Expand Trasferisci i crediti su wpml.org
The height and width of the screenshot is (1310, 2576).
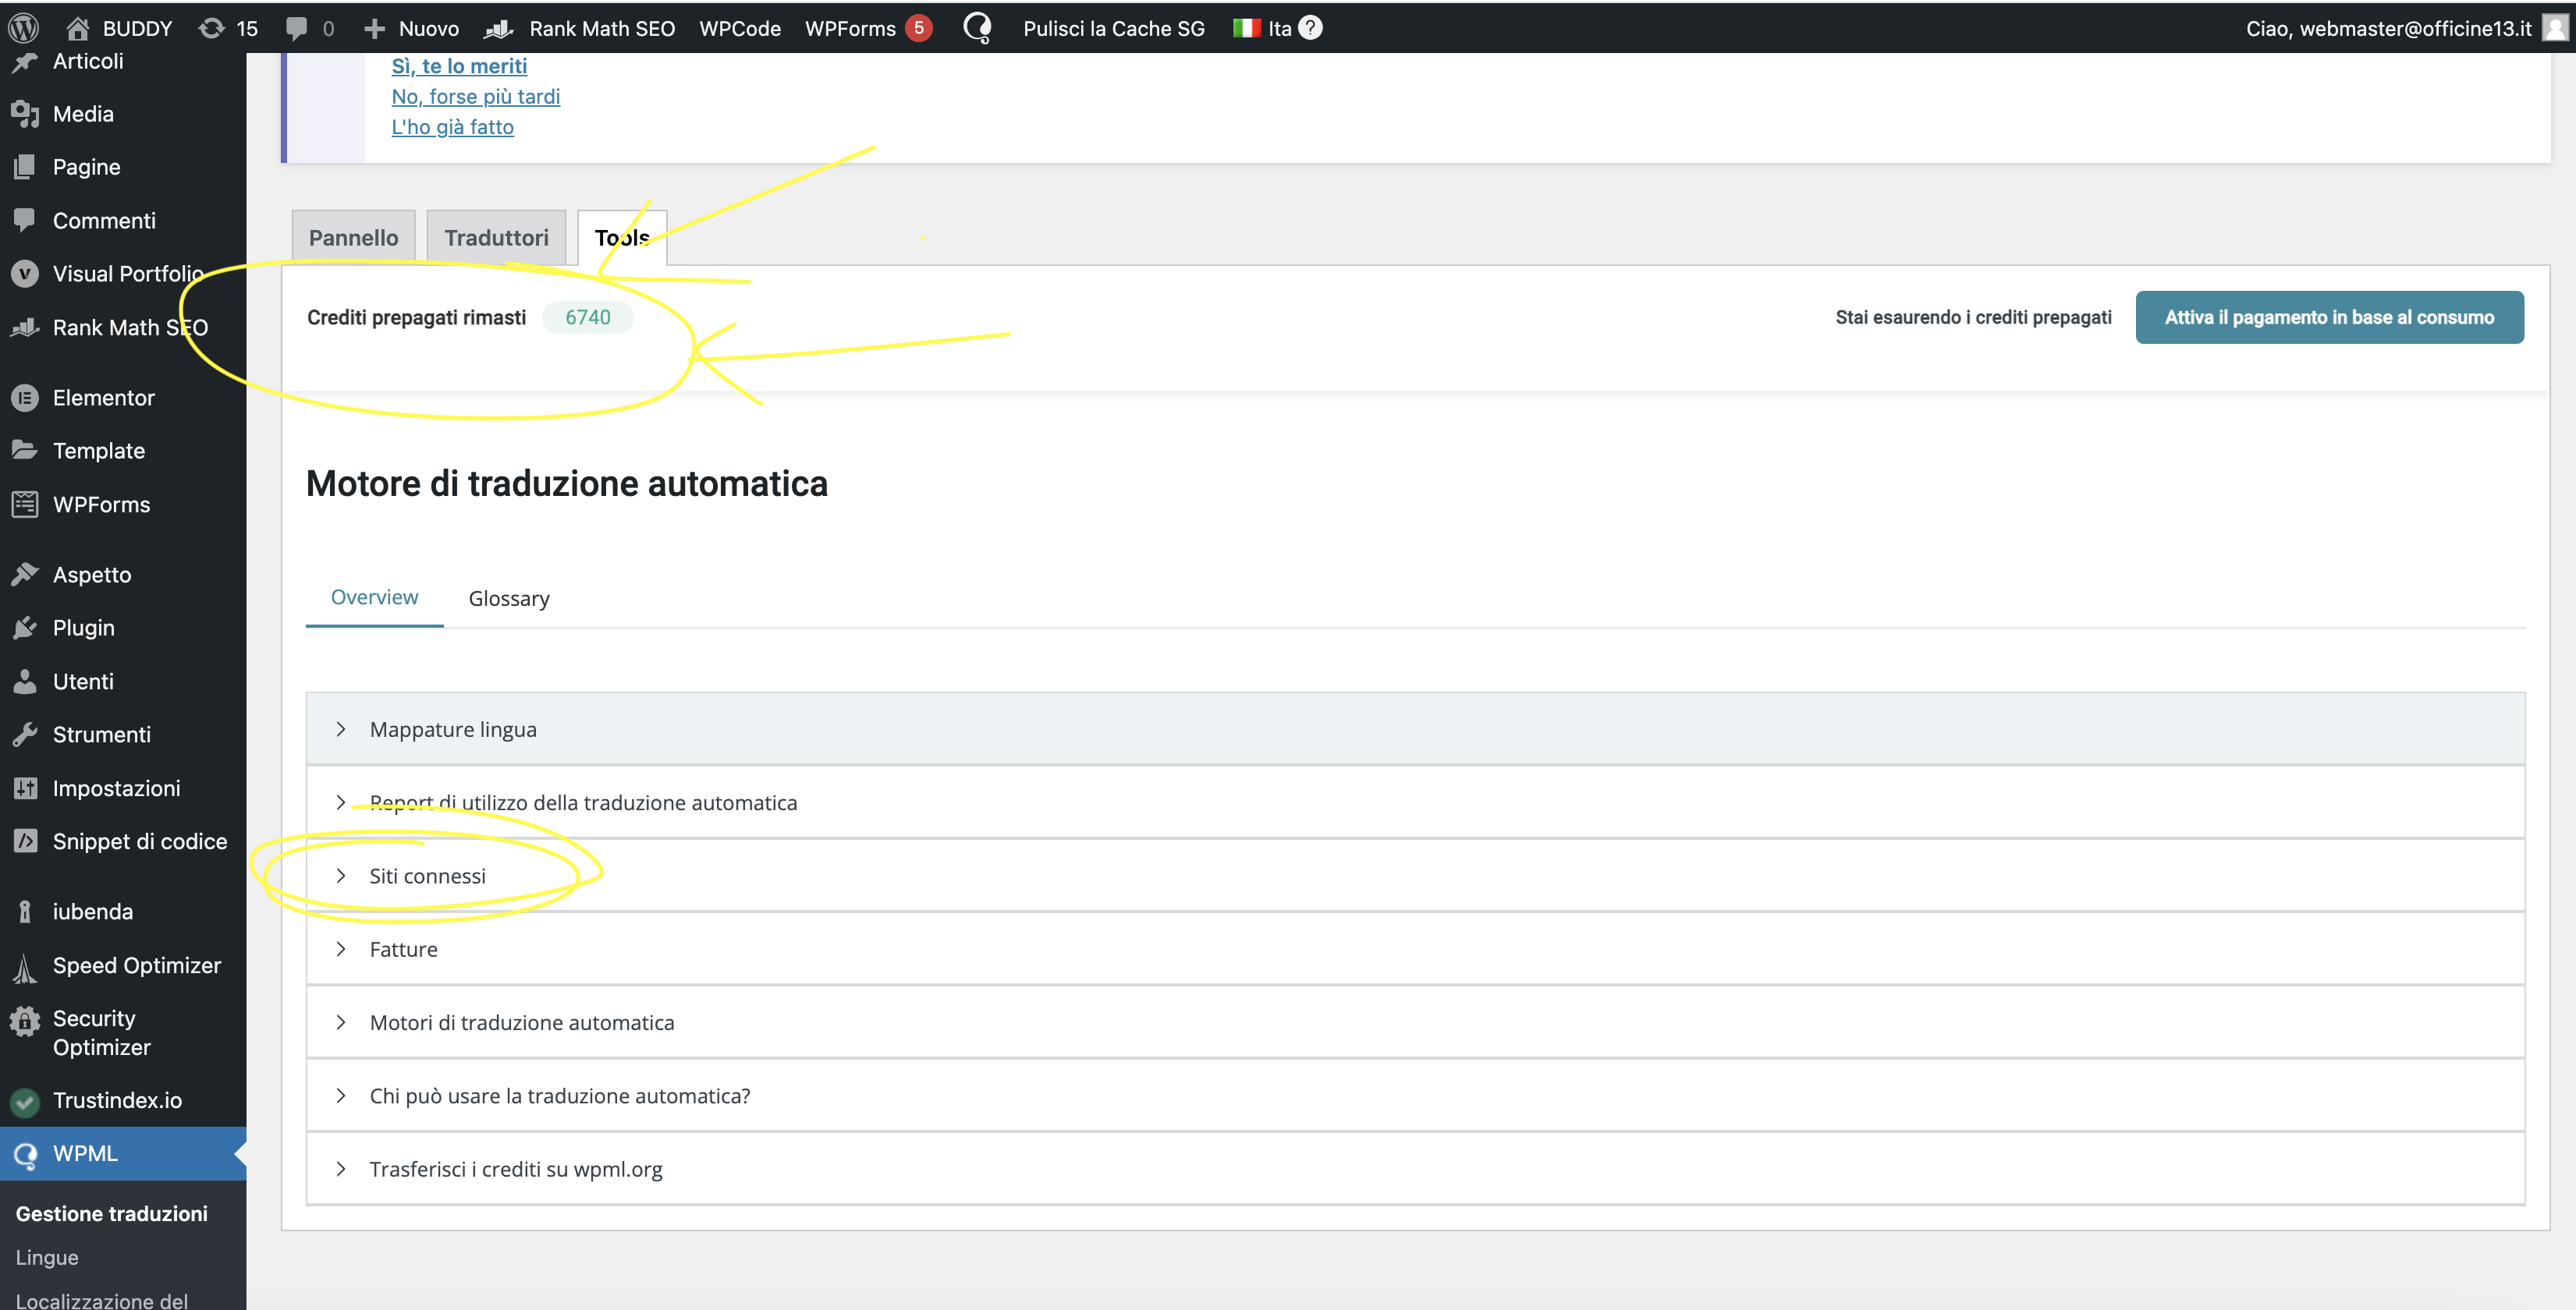pyautogui.click(x=1415, y=1169)
